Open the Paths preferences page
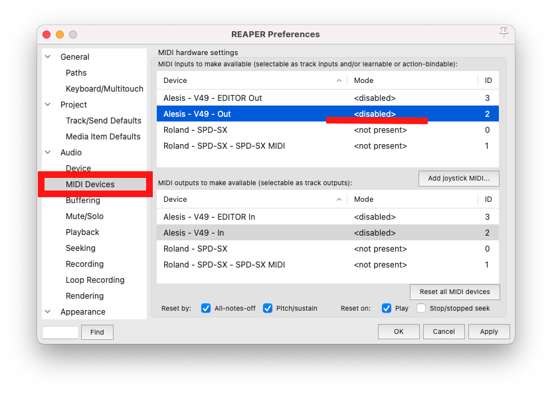The height and width of the screenshot is (393, 552). pyautogui.click(x=76, y=73)
